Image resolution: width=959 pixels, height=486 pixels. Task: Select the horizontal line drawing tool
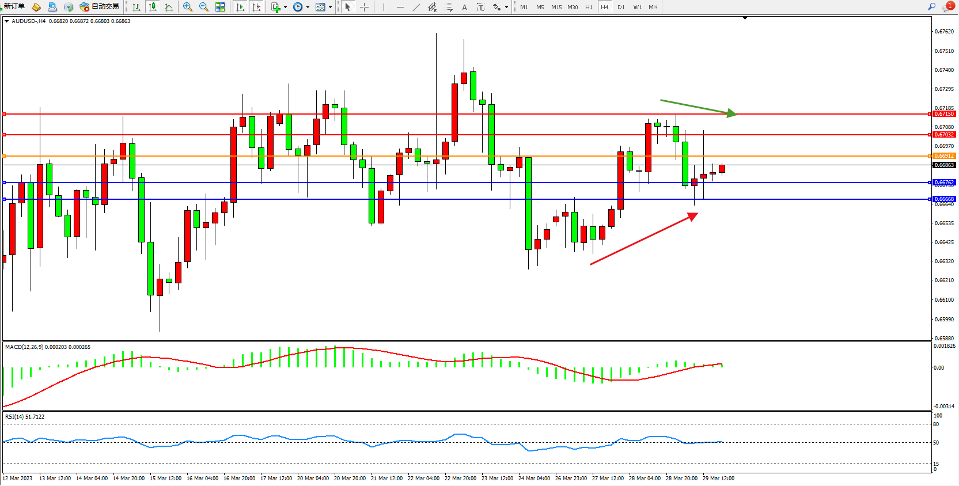click(400, 7)
